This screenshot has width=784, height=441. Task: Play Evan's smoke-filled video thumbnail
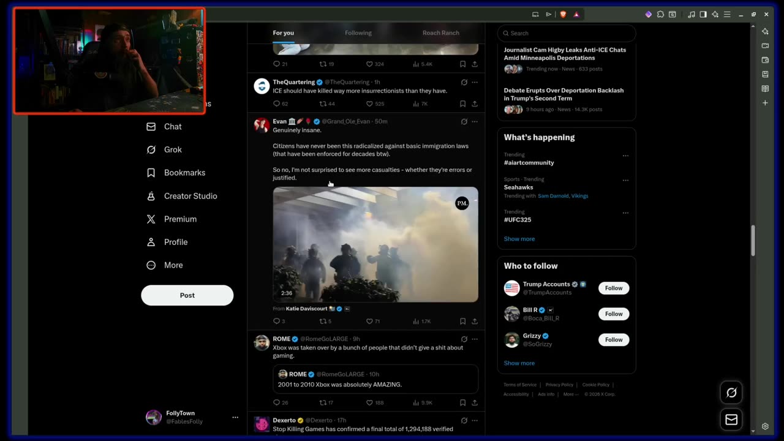click(x=375, y=244)
